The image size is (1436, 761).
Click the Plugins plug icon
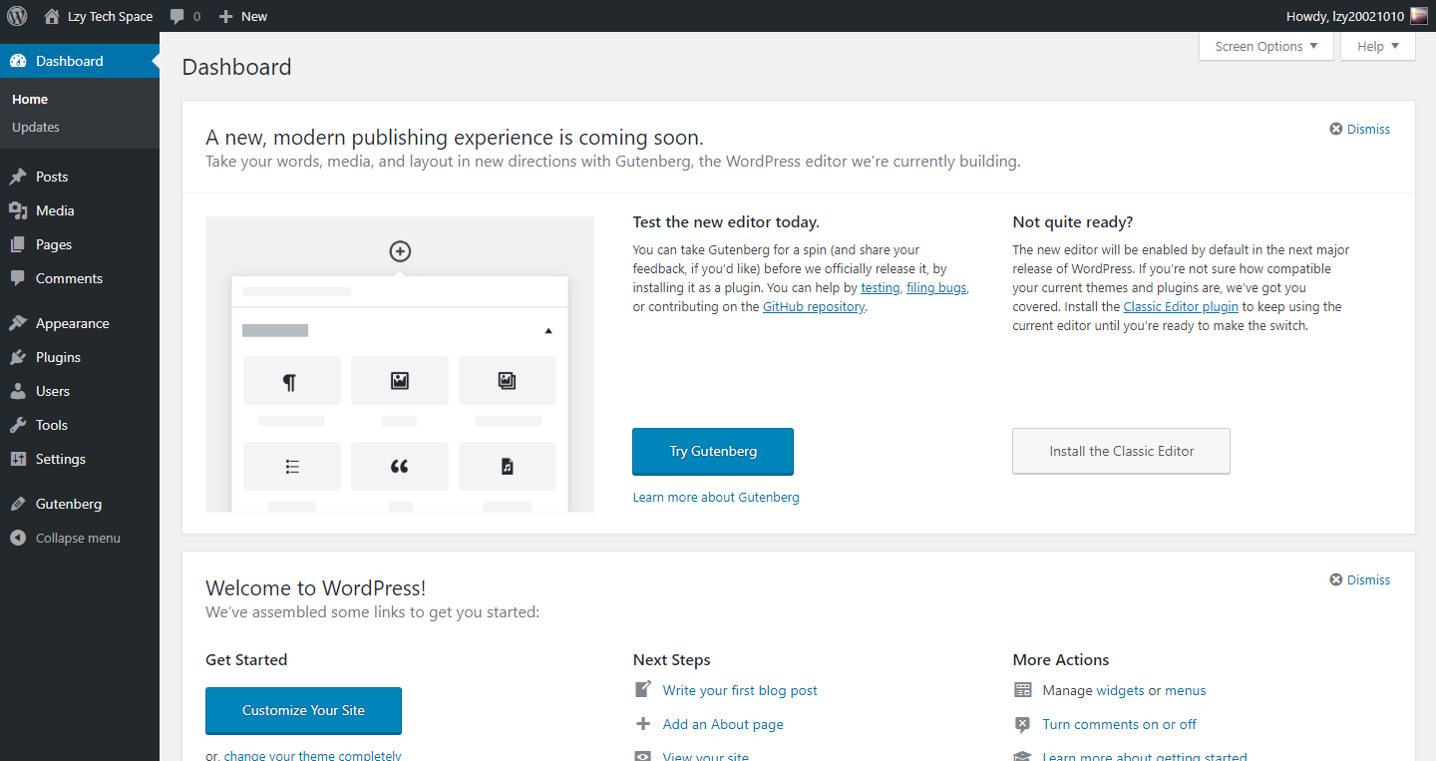(18, 357)
